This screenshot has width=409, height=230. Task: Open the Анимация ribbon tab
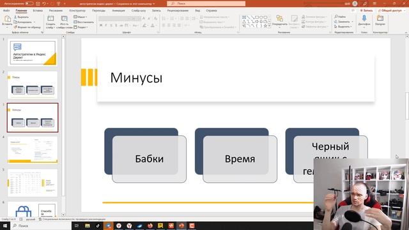[x=118, y=11]
